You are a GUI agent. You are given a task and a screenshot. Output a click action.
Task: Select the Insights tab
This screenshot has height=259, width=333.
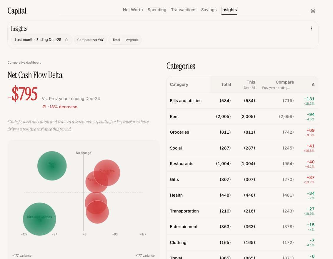[x=229, y=10]
